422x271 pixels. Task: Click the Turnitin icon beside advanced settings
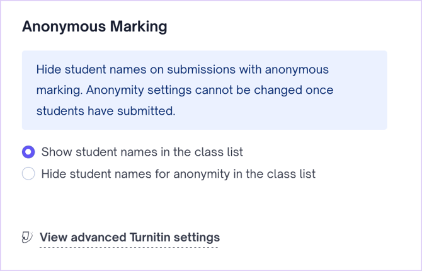pyautogui.click(x=27, y=238)
